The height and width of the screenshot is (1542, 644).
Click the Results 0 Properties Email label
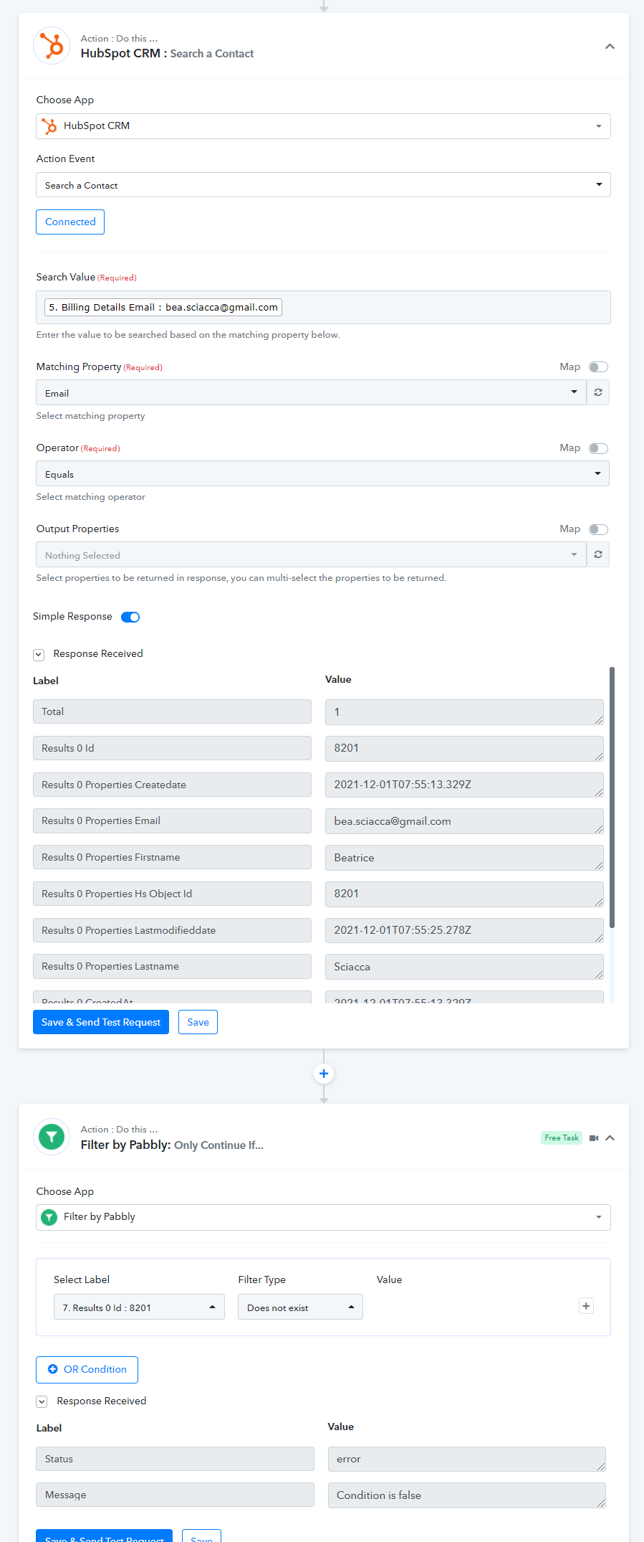point(172,820)
